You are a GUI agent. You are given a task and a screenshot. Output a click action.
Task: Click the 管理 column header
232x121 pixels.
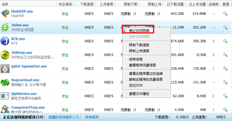coord(226,4)
